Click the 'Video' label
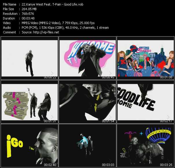Image resolution: width=175 pixels, height=168 pixels. pos(7,23)
